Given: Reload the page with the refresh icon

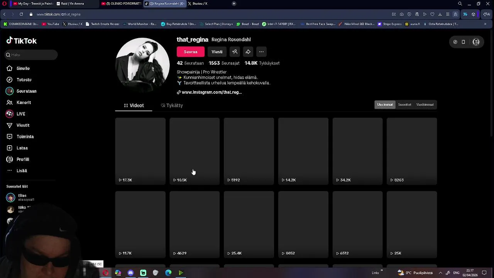Looking at the screenshot, I should [x=21, y=14].
